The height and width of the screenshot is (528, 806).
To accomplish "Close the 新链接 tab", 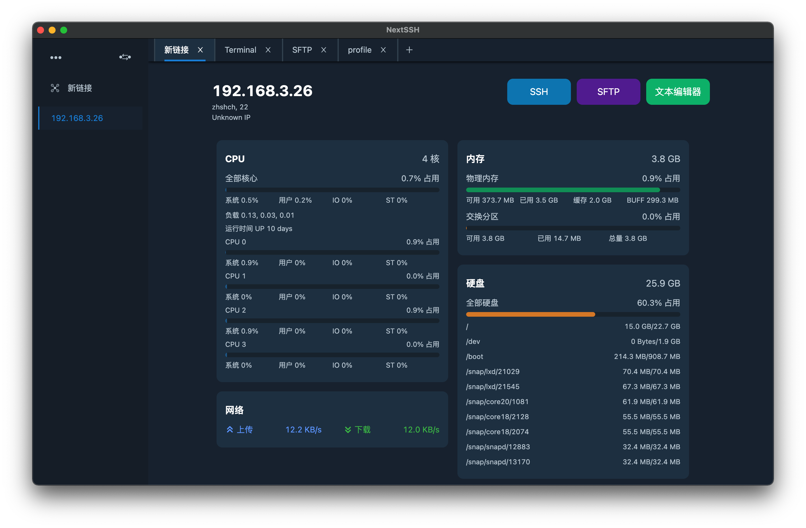I will coord(200,50).
